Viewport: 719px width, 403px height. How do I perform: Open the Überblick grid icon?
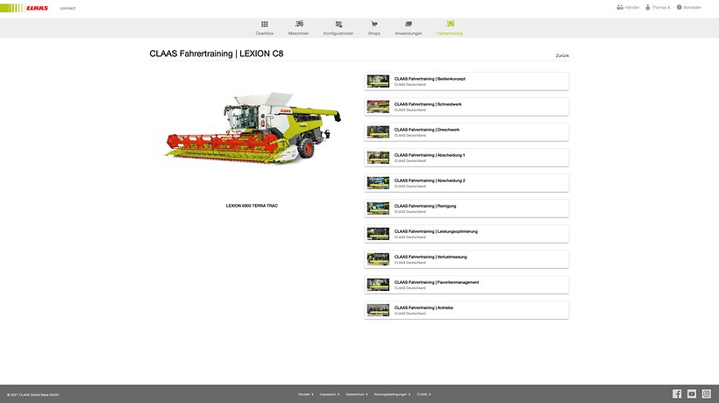pyautogui.click(x=265, y=25)
